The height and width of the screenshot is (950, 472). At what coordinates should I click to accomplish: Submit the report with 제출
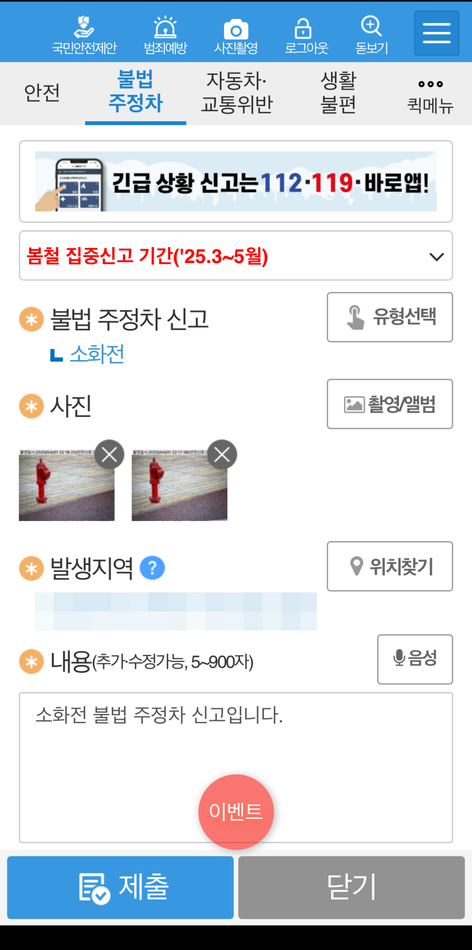pos(120,887)
